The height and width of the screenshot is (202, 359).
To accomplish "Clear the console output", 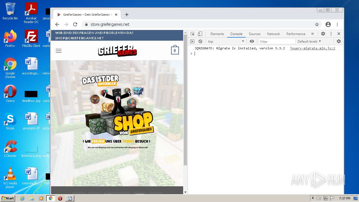I will point(200,41).
